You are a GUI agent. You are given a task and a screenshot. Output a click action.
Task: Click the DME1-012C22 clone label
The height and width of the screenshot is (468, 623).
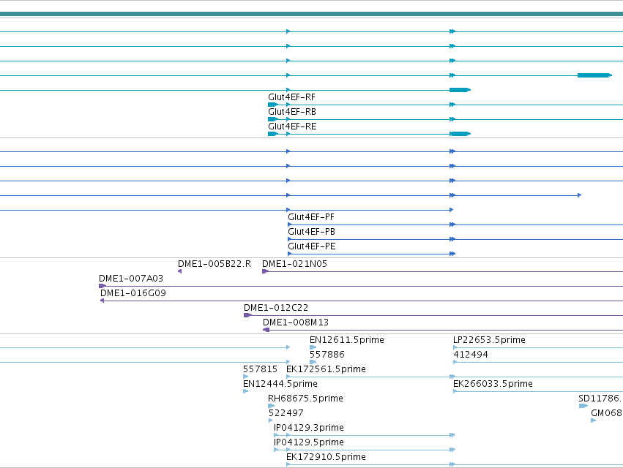tap(276, 308)
